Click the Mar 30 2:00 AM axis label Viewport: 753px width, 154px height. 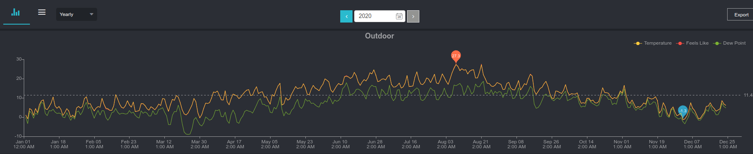click(200, 144)
